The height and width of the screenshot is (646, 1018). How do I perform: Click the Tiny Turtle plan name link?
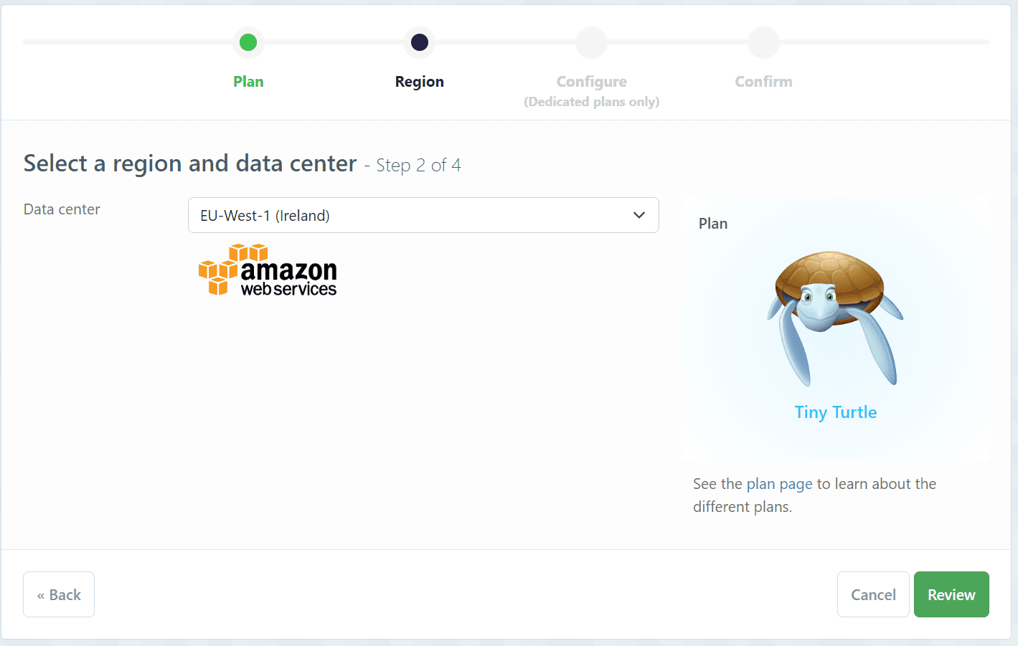pyautogui.click(x=835, y=412)
